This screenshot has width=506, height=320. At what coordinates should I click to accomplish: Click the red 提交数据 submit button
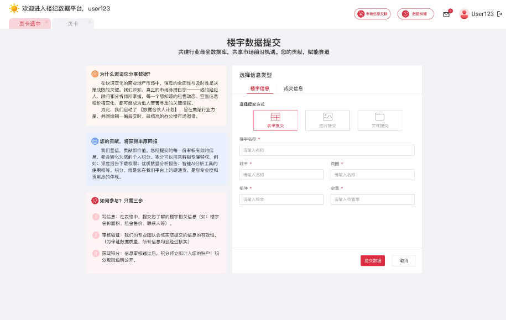(372, 260)
